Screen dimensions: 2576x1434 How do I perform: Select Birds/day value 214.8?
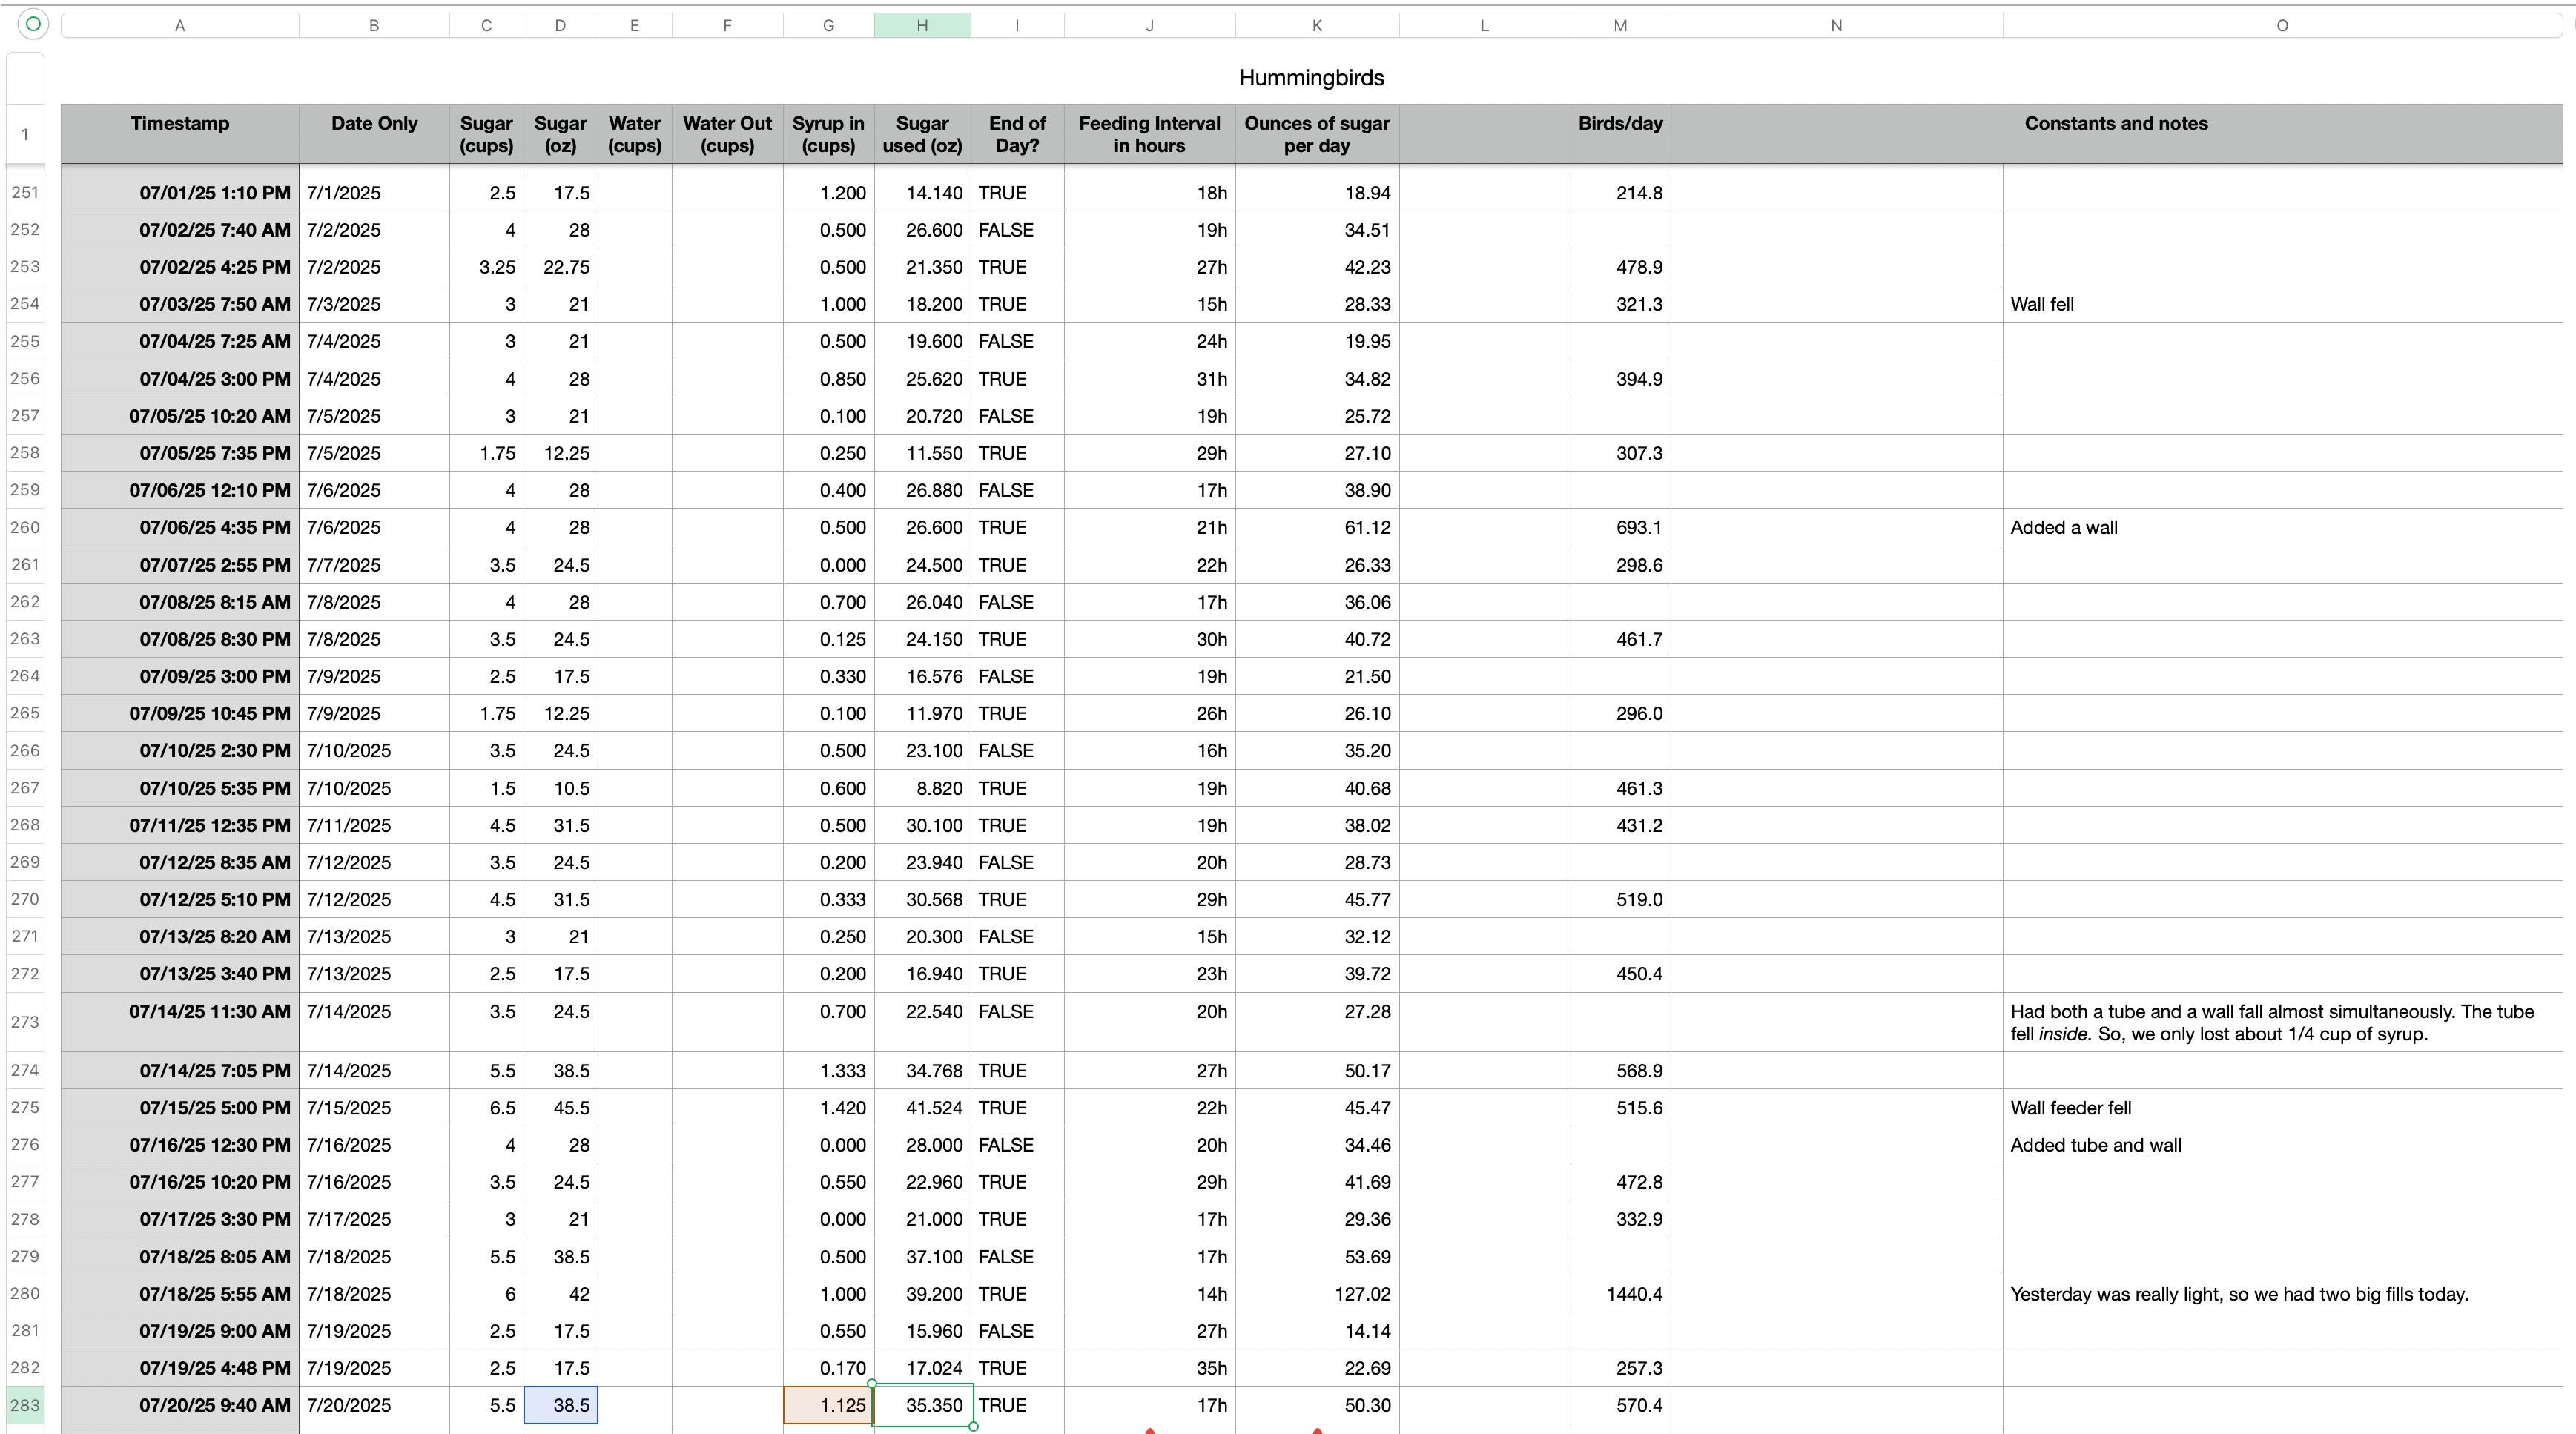(1620, 192)
